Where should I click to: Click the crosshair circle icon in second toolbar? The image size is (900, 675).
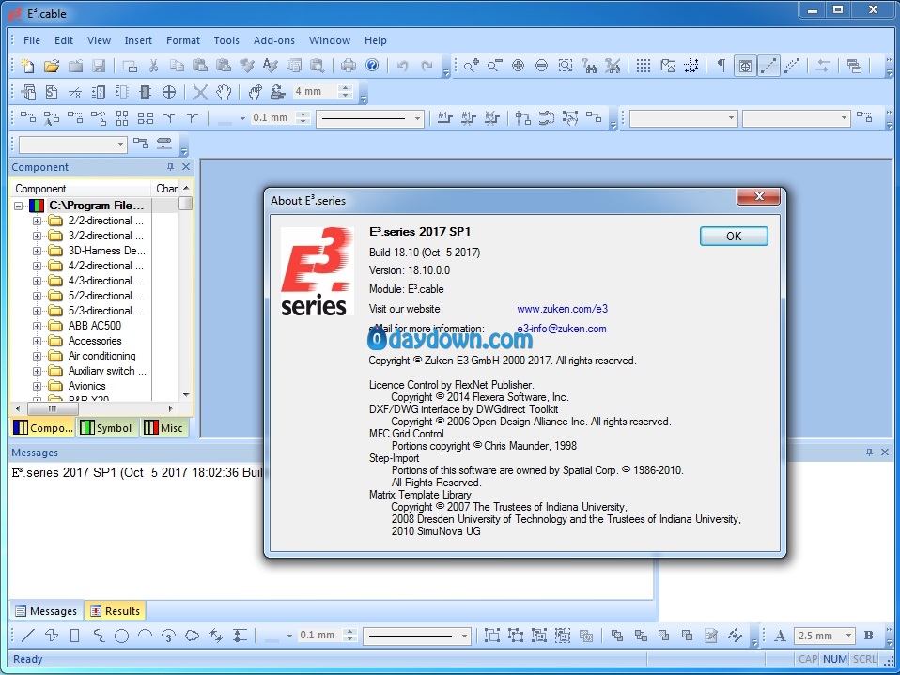click(x=169, y=92)
